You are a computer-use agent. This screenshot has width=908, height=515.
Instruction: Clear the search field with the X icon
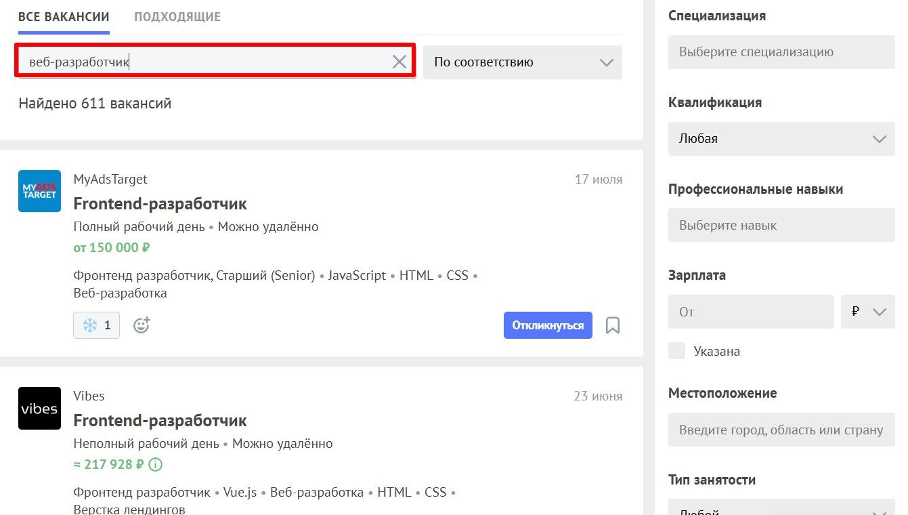[399, 62]
